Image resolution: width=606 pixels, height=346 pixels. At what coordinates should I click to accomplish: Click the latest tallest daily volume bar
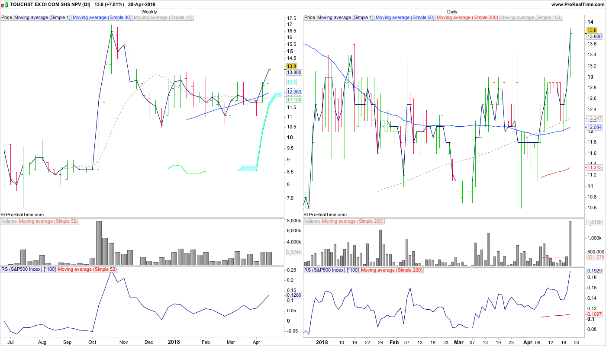point(570,243)
